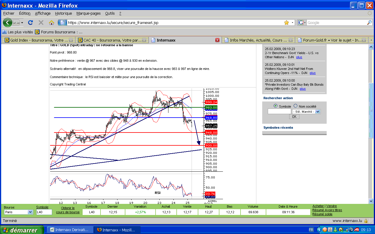This screenshot has width=375, height=234.
Task: Switch to CAC 40 - Boursorama tab
Action: (x=112, y=40)
